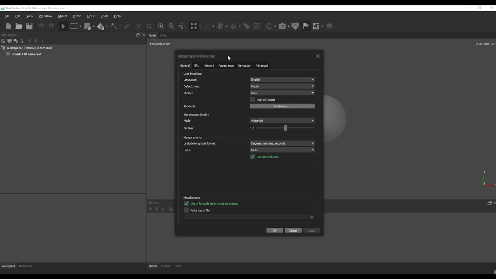This screenshot has width=496, height=279.
Task: Select the Draw Polyline shape tool
Action: (x=114, y=26)
